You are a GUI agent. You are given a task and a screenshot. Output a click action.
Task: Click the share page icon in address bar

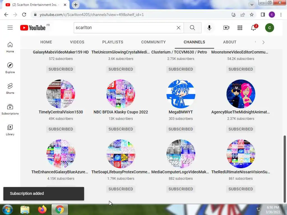coord(243,15)
